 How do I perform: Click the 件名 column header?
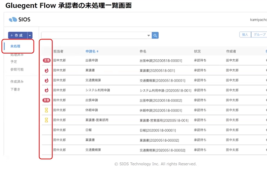coord(143,52)
